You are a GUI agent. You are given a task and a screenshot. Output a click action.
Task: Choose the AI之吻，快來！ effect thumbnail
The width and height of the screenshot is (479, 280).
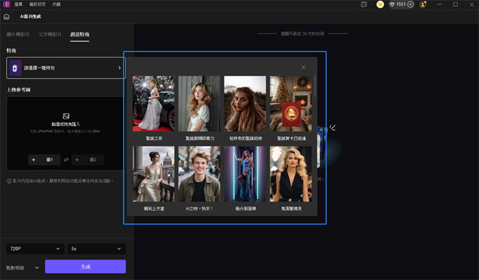(x=199, y=173)
